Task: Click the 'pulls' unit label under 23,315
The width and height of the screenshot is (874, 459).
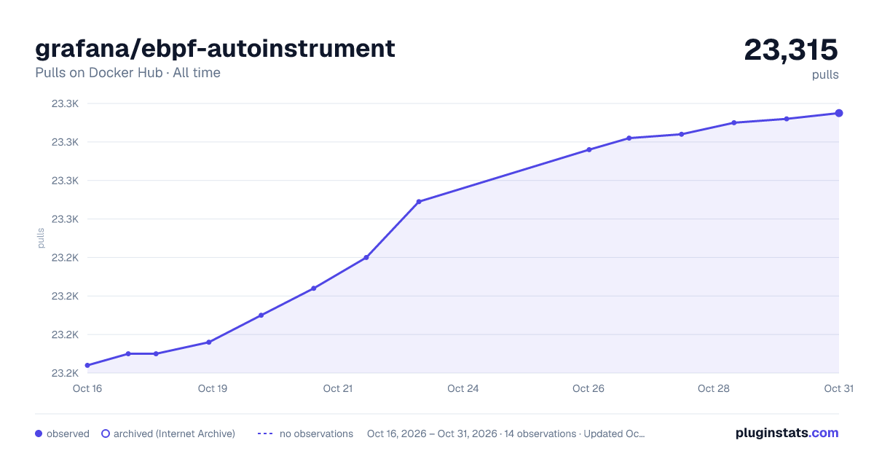Action: [825, 74]
